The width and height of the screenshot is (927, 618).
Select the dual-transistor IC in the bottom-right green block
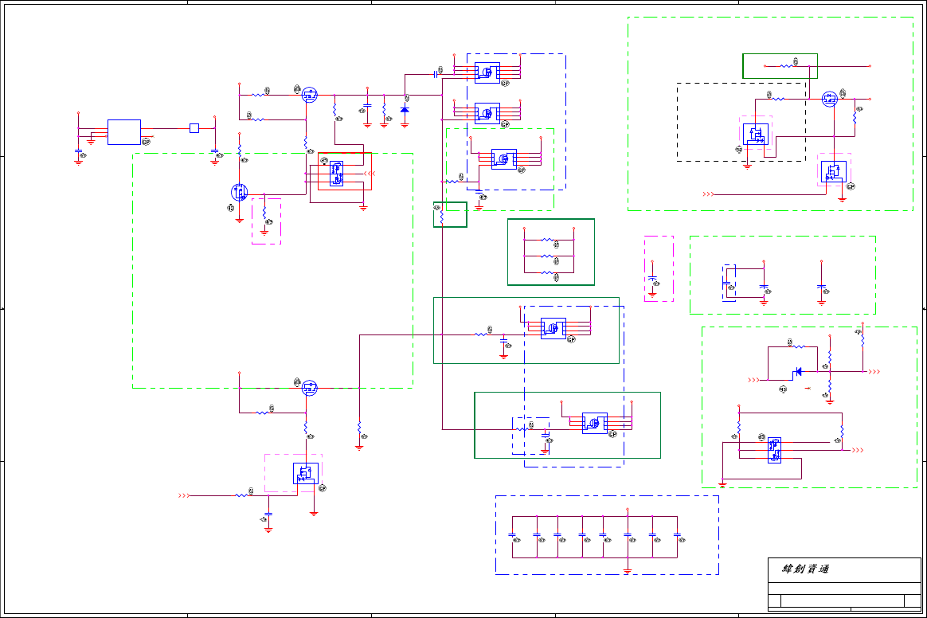click(x=774, y=450)
